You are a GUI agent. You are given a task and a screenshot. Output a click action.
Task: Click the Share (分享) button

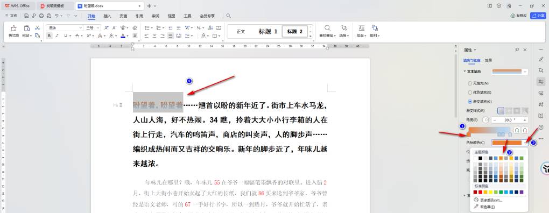click(538, 16)
